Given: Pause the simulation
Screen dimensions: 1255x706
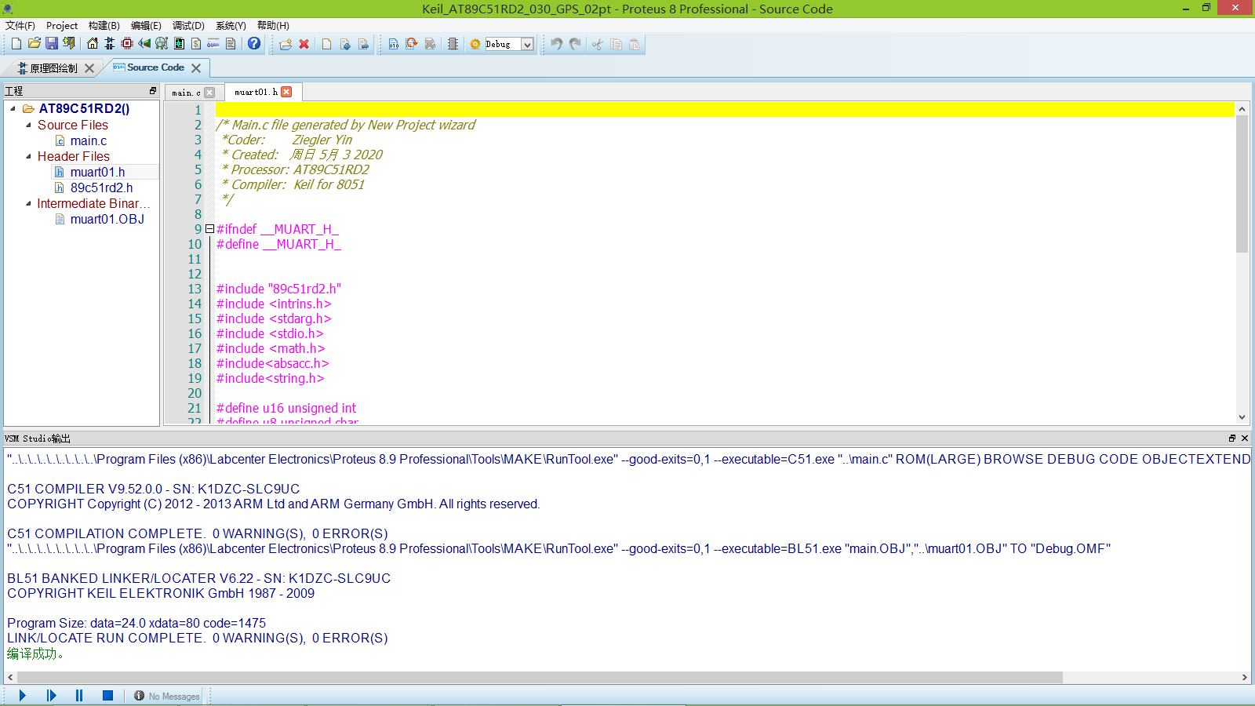Looking at the screenshot, I should (x=79, y=696).
